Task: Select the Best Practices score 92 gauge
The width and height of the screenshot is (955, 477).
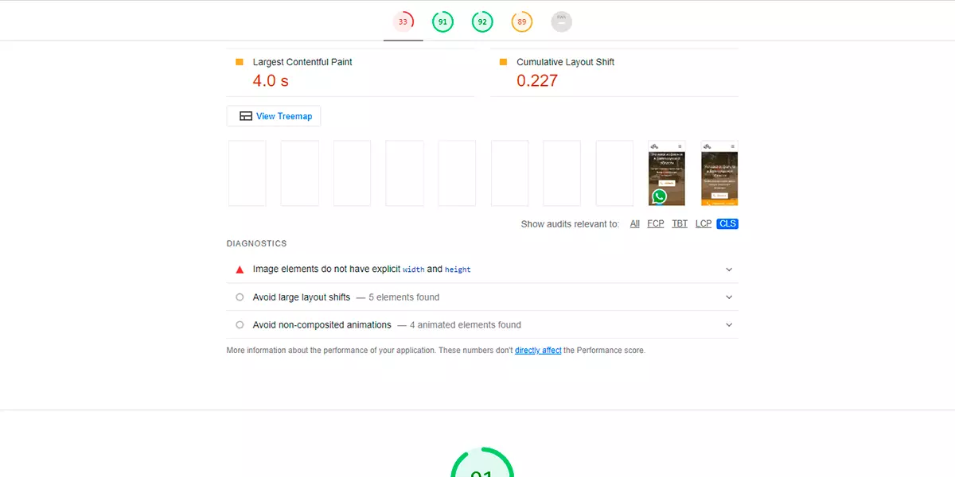Action: pos(482,21)
